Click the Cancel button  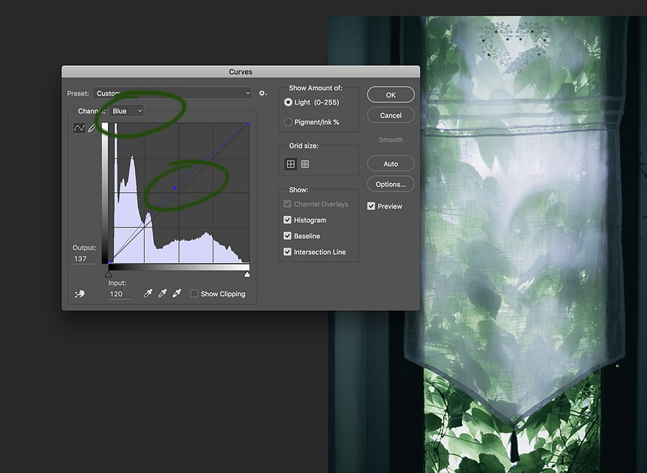click(391, 115)
